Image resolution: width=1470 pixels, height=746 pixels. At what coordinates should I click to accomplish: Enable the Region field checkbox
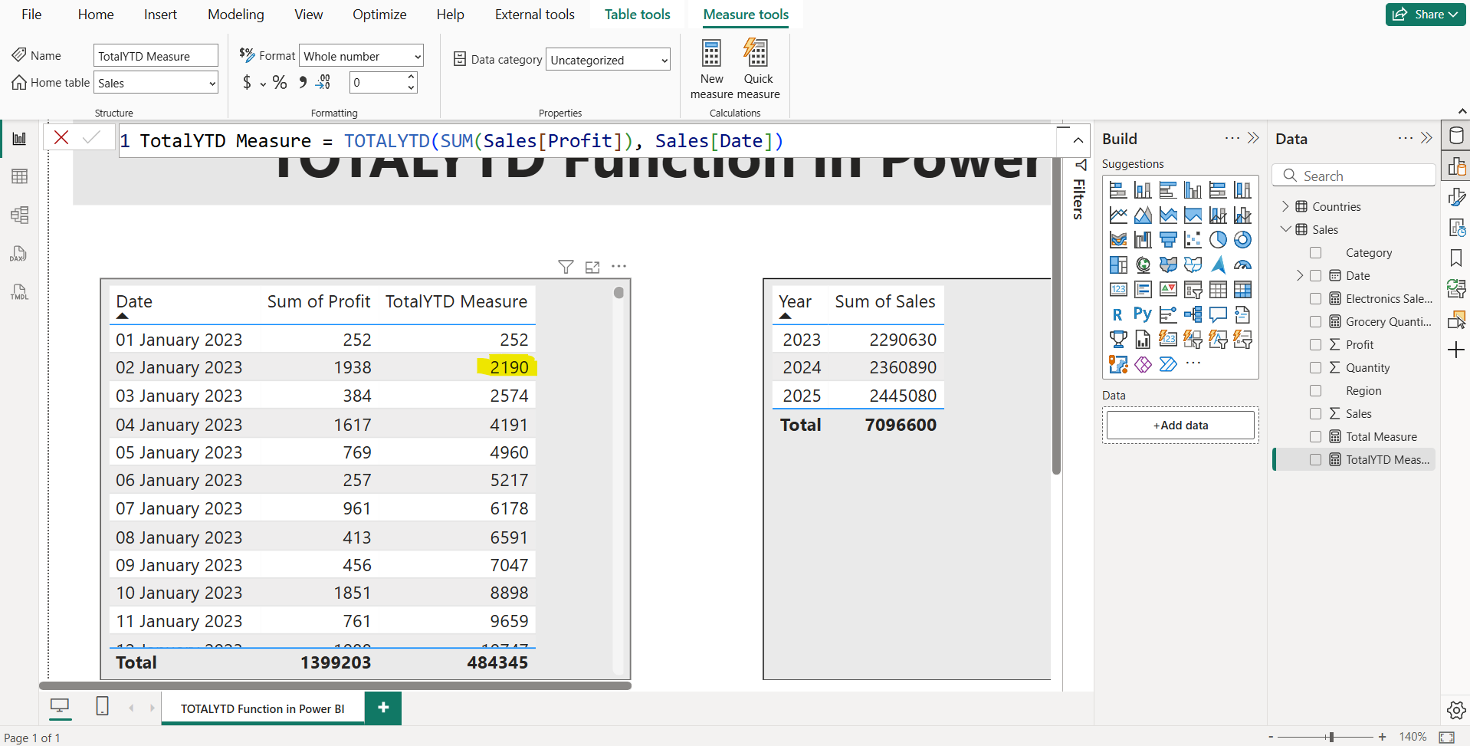[x=1317, y=390]
